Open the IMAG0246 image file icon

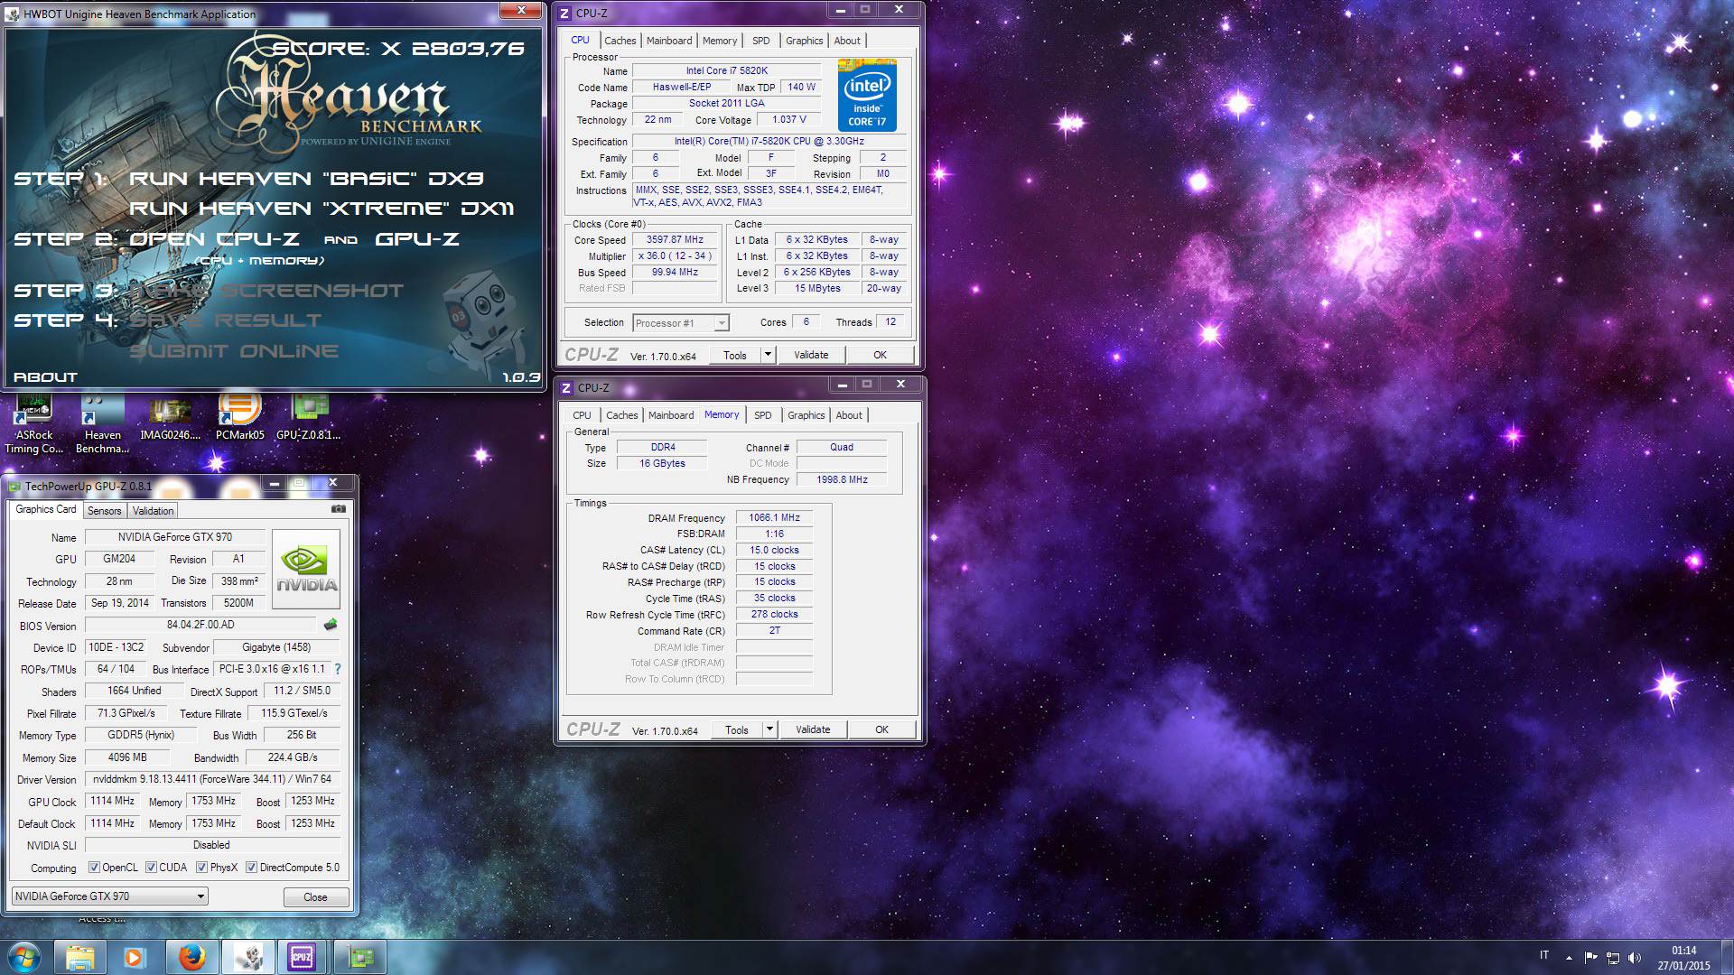(170, 420)
